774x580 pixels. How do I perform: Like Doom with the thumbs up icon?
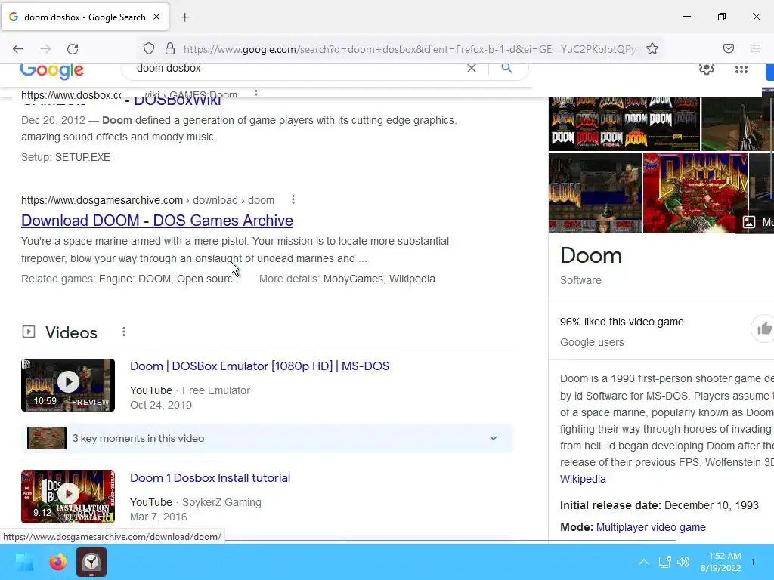(x=763, y=329)
